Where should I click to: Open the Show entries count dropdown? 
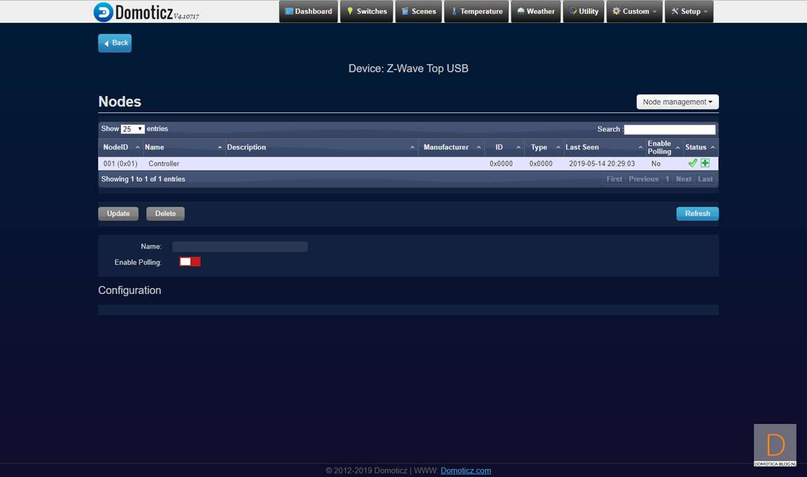[133, 129]
